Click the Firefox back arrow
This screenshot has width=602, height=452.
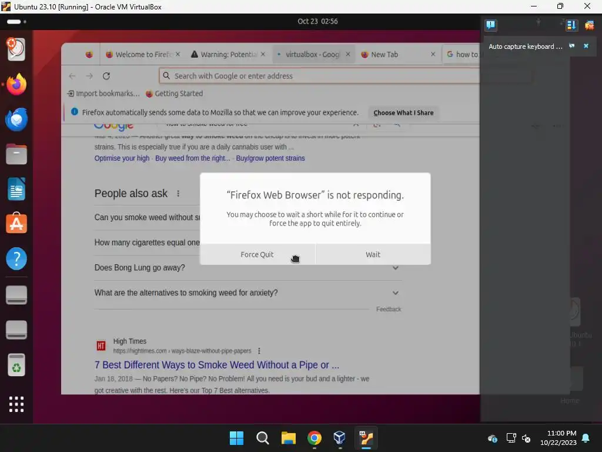pos(72,76)
